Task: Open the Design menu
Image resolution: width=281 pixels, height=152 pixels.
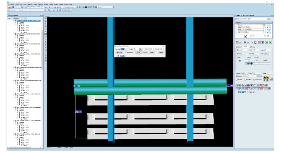Action: (x=12, y=4)
